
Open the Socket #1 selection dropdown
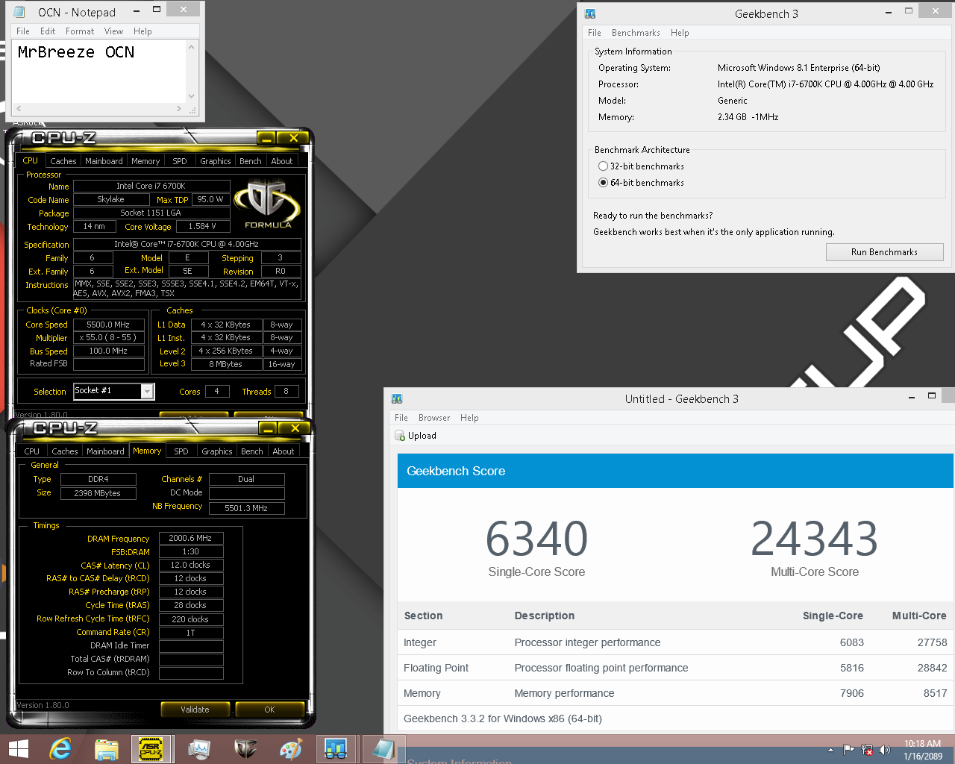tap(147, 391)
